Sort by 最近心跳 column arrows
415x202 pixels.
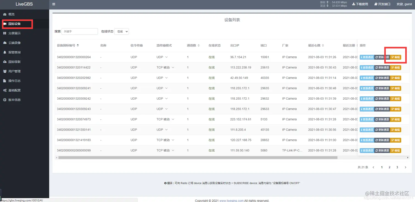point(323,45)
